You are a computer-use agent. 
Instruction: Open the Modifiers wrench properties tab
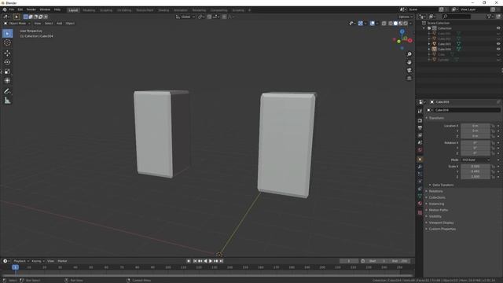420,167
